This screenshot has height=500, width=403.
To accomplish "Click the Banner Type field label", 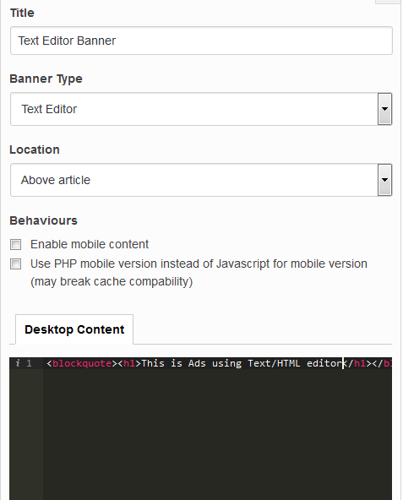I will click(46, 79).
